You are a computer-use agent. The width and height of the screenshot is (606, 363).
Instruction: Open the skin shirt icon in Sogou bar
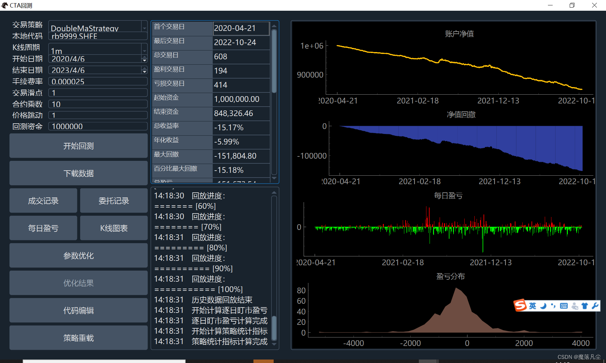[x=585, y=306]
